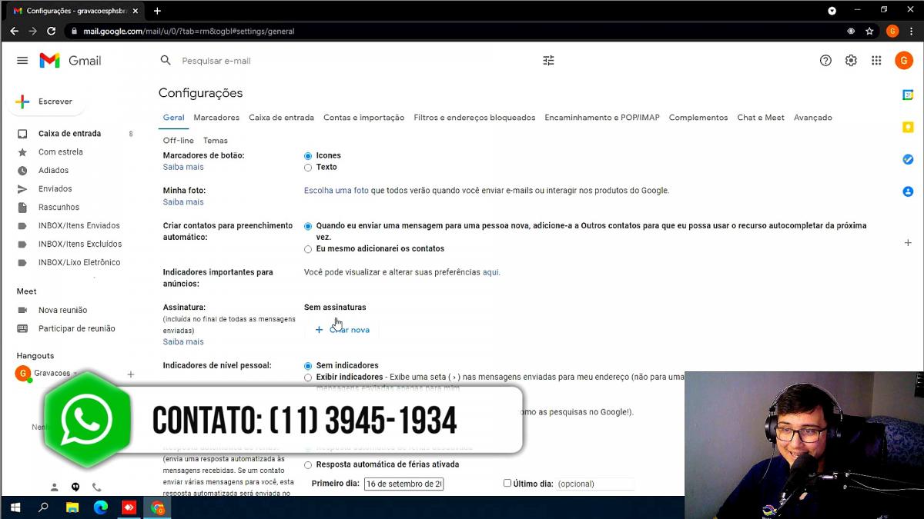Open Google Tasks side panel
This screenshot has width=924, height=519.
coord(908,159)
